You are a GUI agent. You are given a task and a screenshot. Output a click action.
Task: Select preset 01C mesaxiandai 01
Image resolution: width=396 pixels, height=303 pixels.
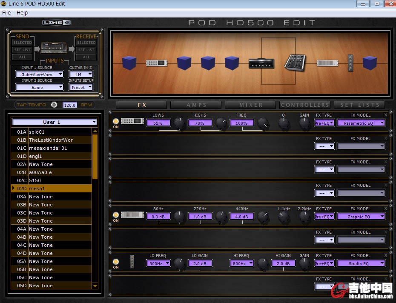(51, 148)
